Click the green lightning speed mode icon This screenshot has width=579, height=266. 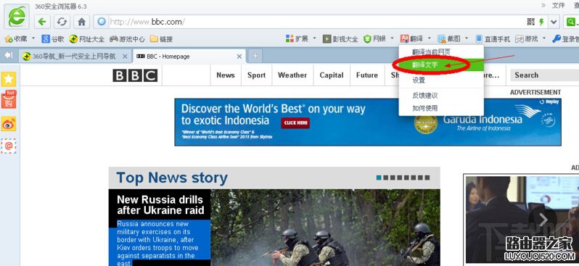541,22
